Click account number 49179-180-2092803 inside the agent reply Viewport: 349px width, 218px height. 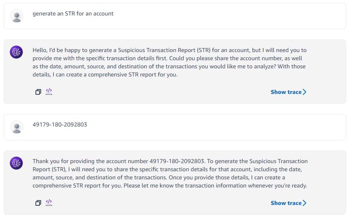pos(177,161)
